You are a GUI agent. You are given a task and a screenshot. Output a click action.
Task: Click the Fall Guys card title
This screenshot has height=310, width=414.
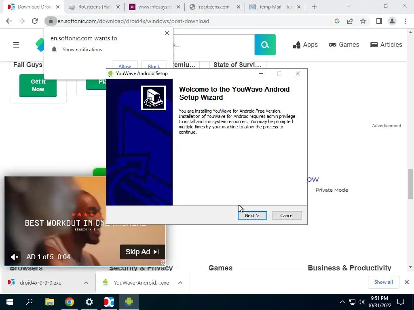28,65
